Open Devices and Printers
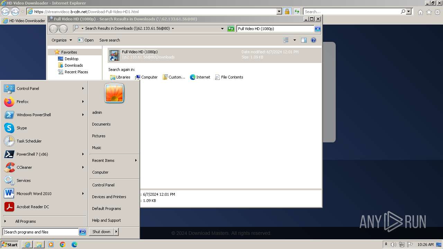 pyautogui.click(x=109, y=197)
